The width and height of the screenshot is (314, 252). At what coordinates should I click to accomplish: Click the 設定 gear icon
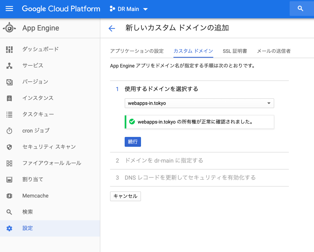(9, 228)
